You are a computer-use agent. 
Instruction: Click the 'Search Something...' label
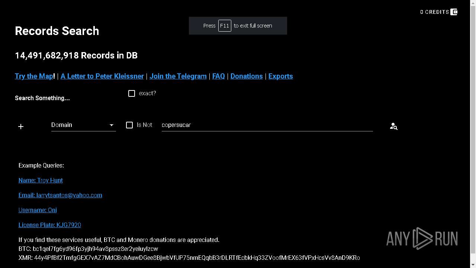(x=42, y=98)
